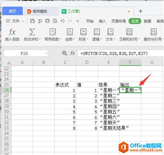Open the Text functions (文本) icon
This screenshot has width=164, height=155.
coord(110,32)
